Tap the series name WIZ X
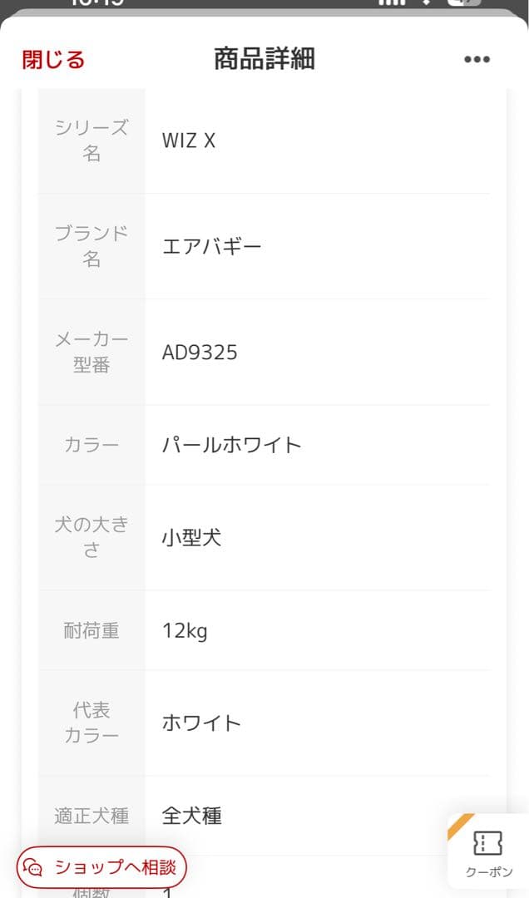Image resolution: width=529 pixels, height=898 pixels. click(187, 140)
